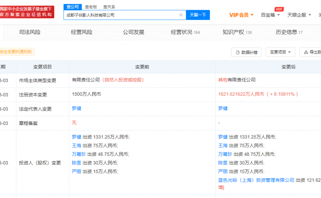
Task: Open the 百宝箱 dropdown menu
Action: tap(270, 15)
